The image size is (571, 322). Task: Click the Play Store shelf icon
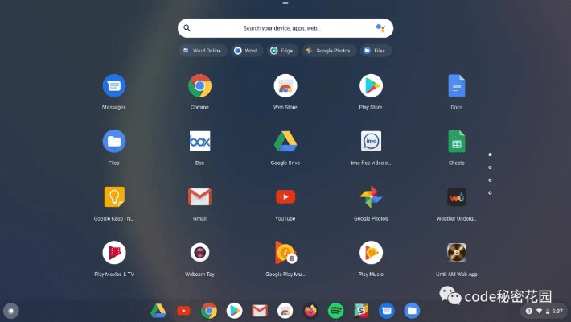[234, 311]
